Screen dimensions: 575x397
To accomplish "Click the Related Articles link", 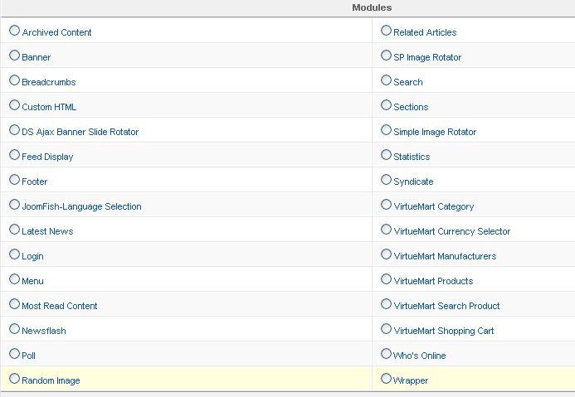I will pos(425,32).
